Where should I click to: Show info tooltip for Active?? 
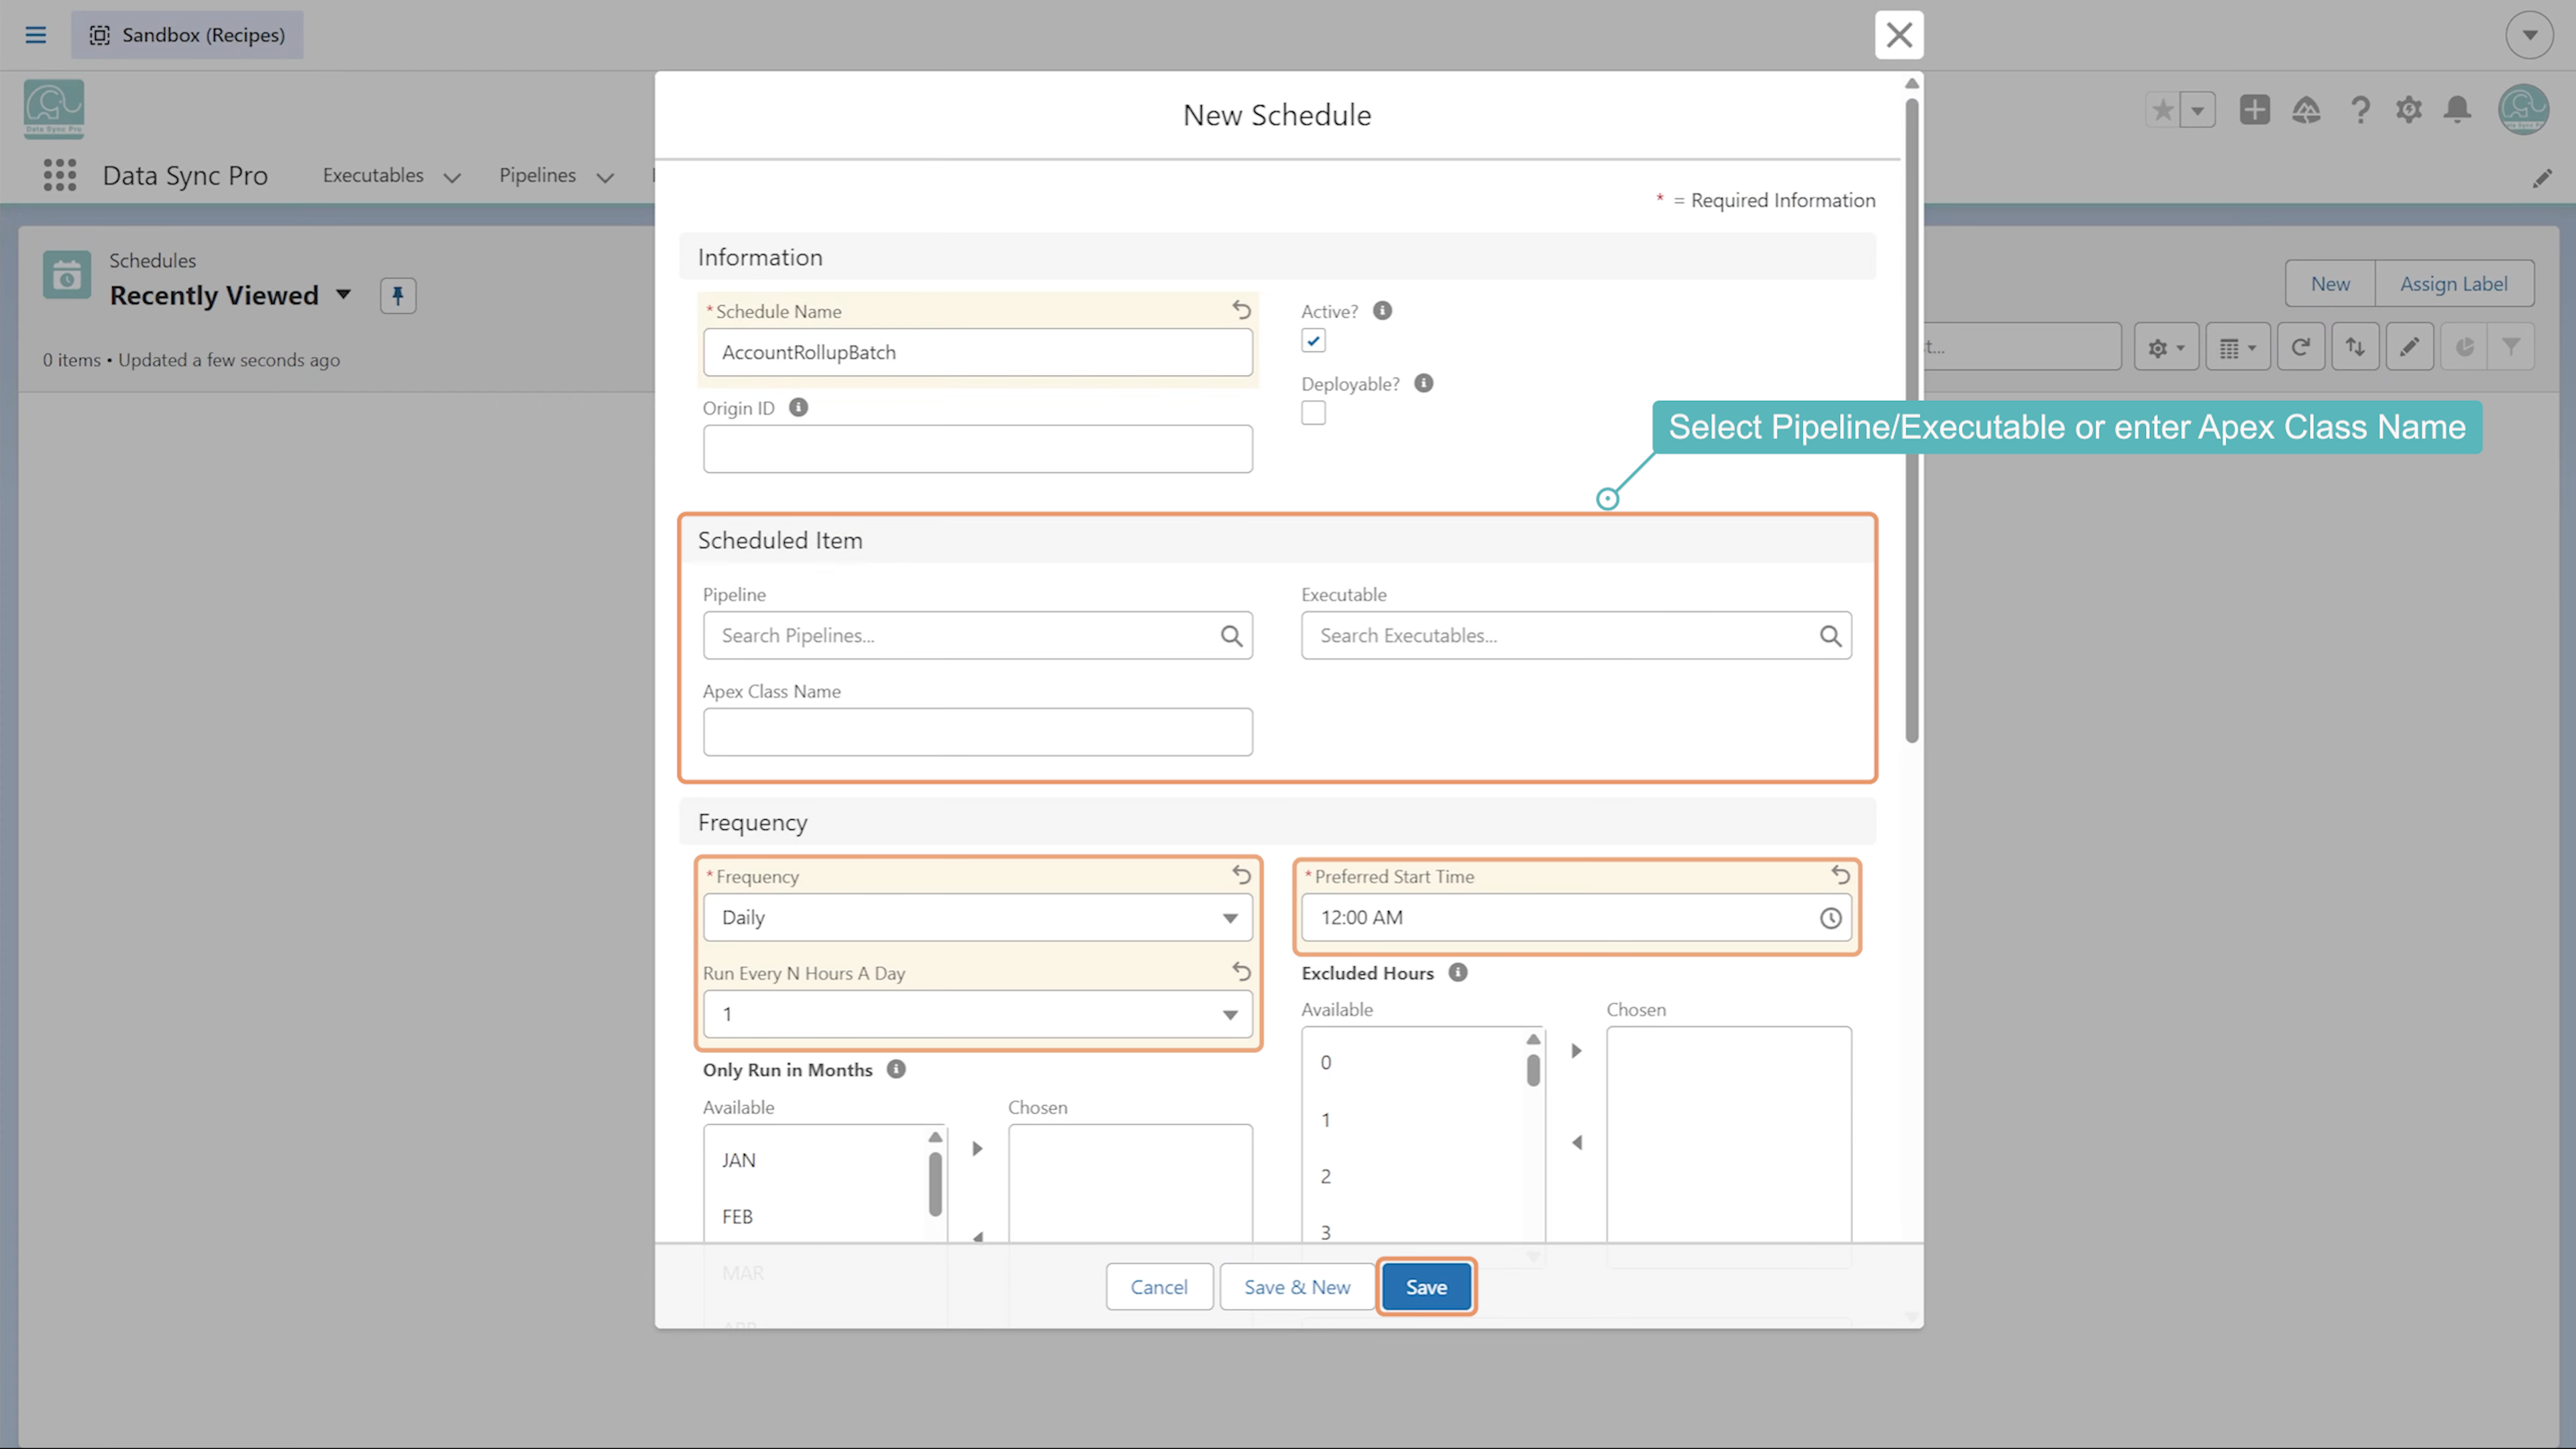[x=1382, y=310]
